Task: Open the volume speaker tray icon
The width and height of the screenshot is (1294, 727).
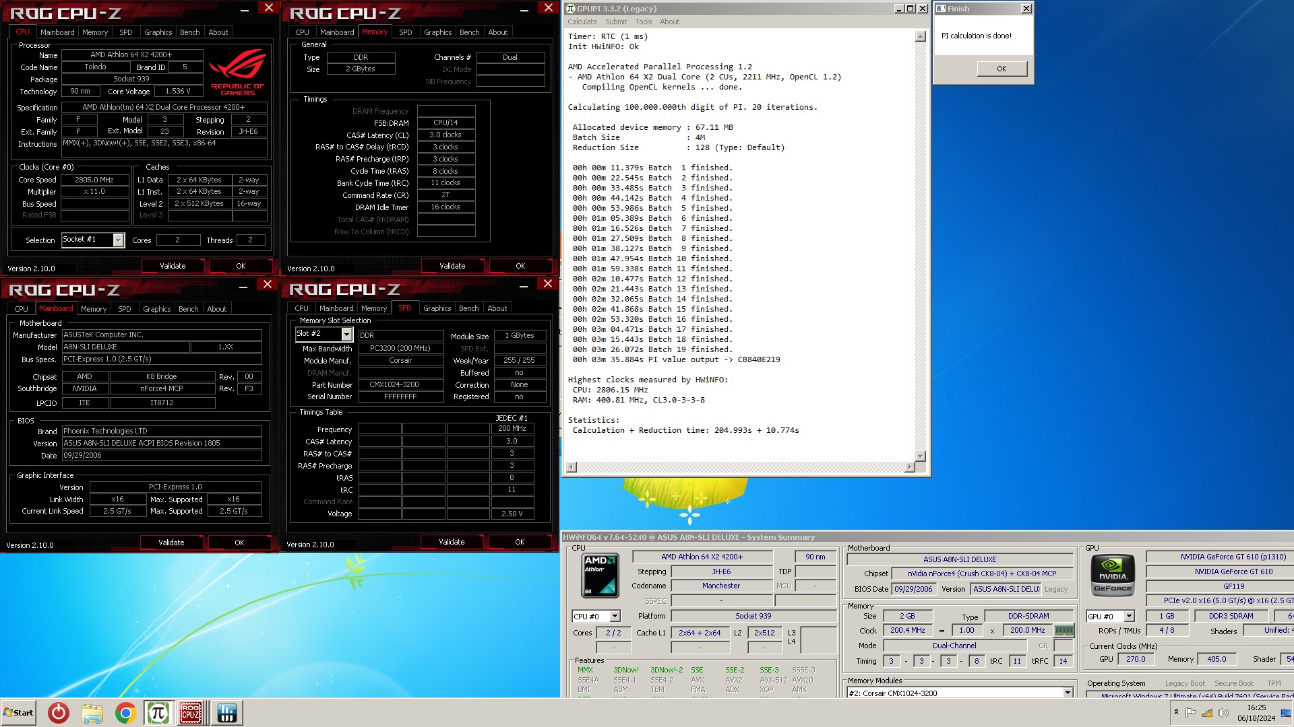Action: 1223,712
